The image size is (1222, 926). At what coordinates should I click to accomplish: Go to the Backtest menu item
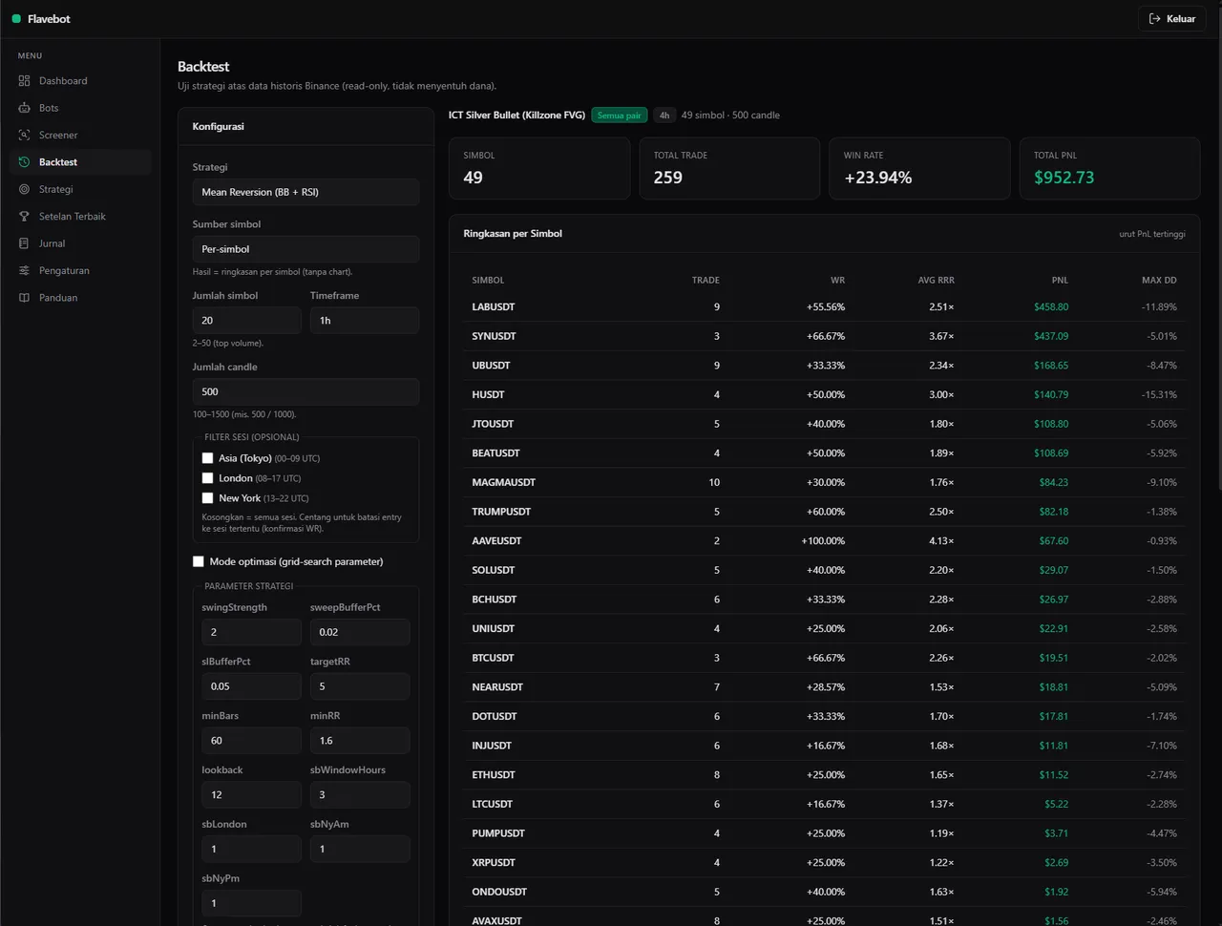click(80, 162)
